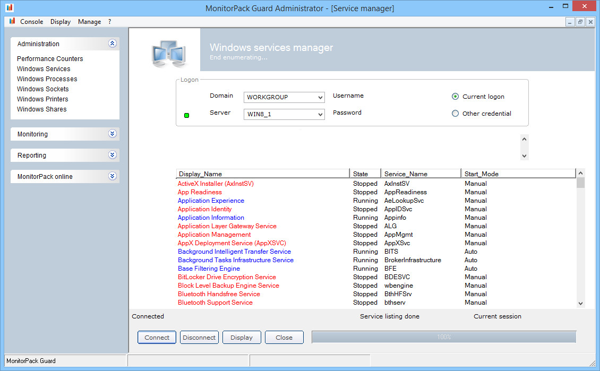Click the Service listing done status text
The width and height of the screenshot is (600, 371).
(390, 316)
